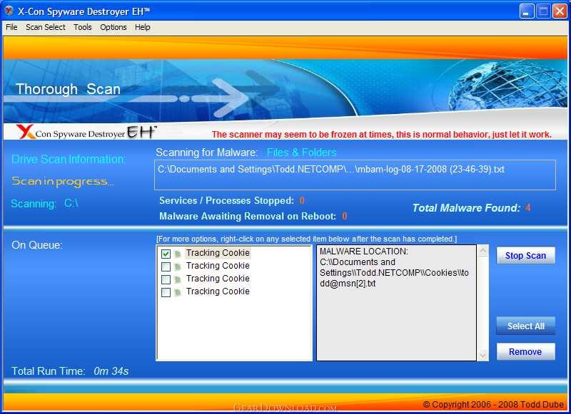The height and width of the screenshot is (414, 571).
Task: Click the third Tracking Cookie file icon
Action: pyautogui.click(x=178, y=279)
